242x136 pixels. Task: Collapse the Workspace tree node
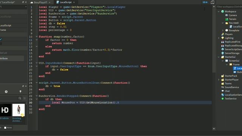(x=219, y=11)
